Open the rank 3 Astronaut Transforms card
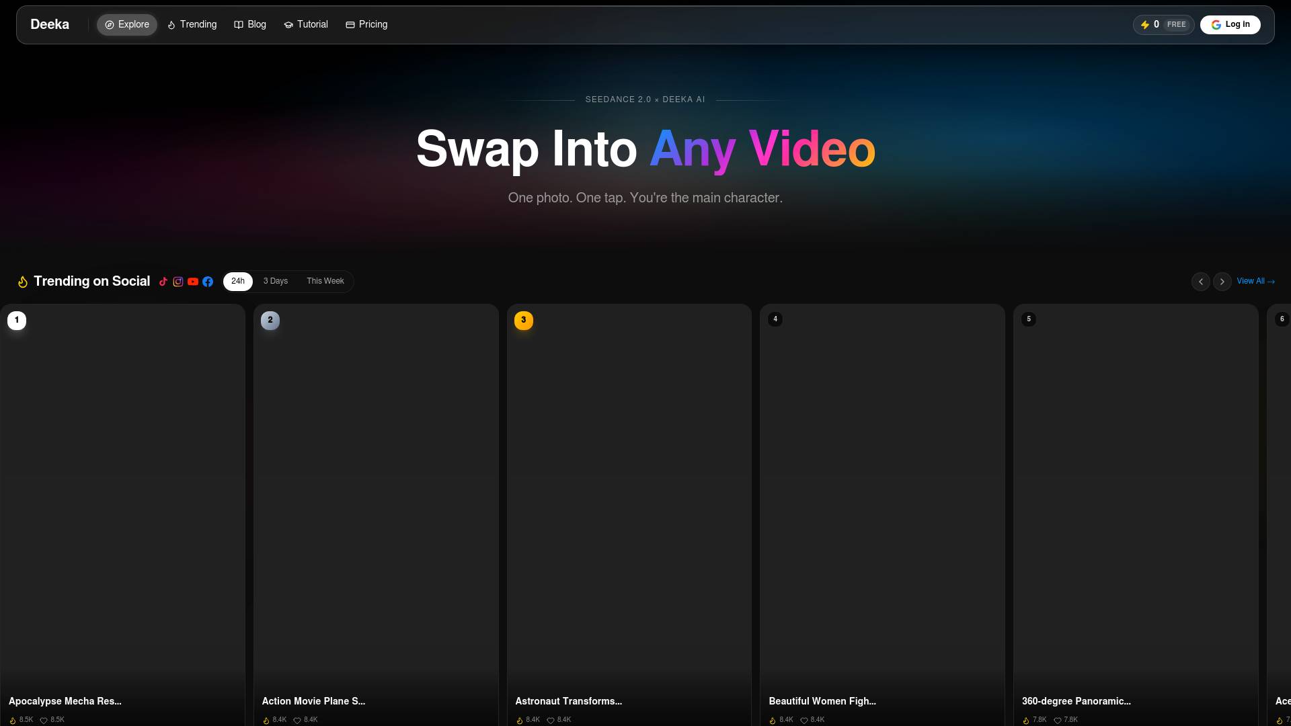Image resolution: width=1291 pixels, height=726 pixels. click(x=629, y=515)
